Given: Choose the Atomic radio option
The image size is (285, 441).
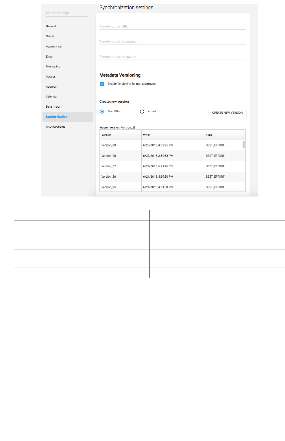Looking at the screenshot, I should coord(142,112).
